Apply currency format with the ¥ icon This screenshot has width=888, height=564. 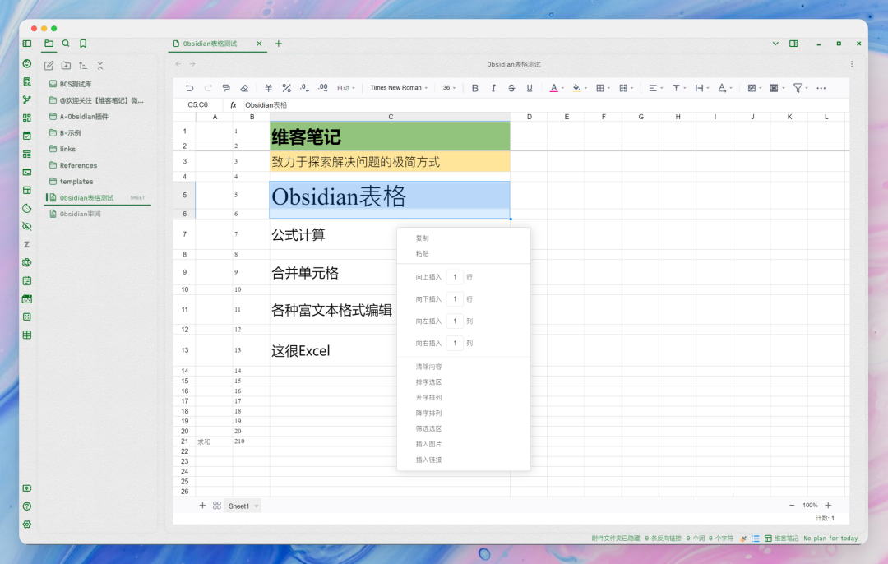click(x=268, y=87)
